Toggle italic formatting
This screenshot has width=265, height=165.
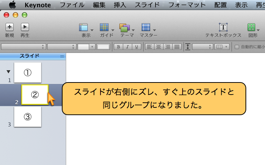pyautogui.click(x=127, y=47)
